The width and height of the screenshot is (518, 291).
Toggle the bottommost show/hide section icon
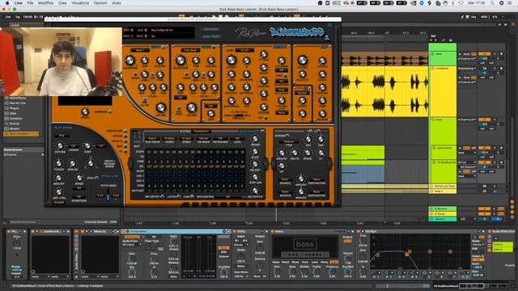coord(512,217)
